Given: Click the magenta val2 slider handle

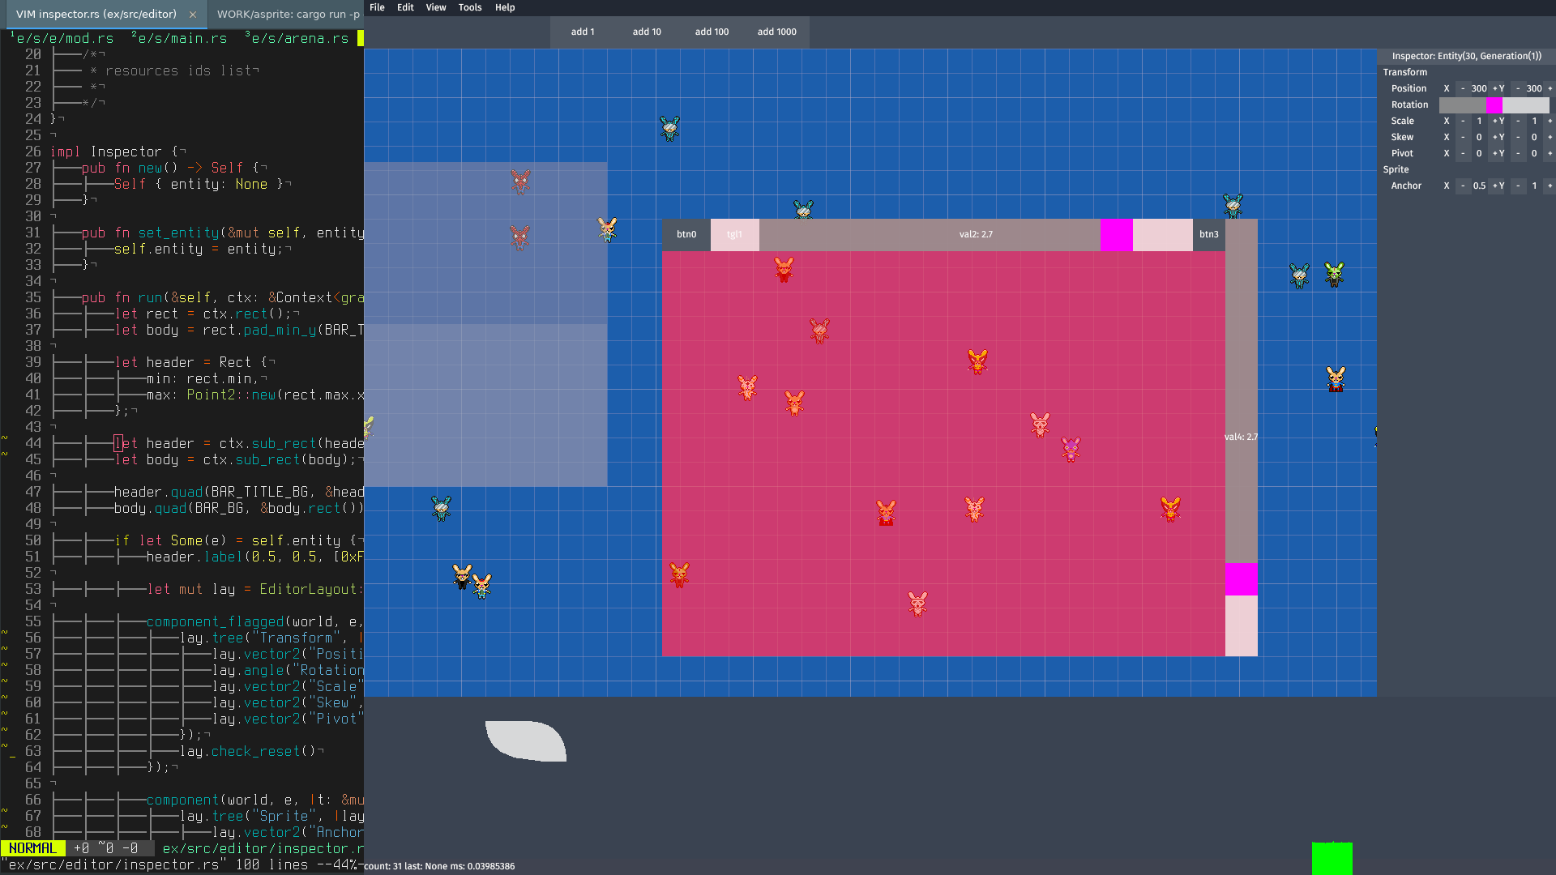Looking at the screenshot, I should (1116, 234).
